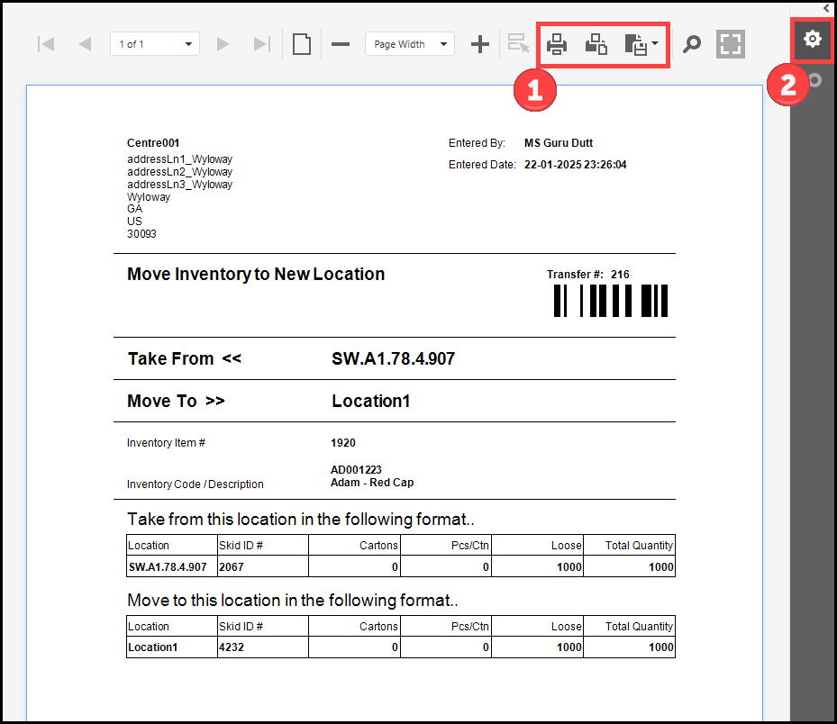Image resolution: width=837 pixels, height=724 pixels.
Task: Click the second side panel tab under the gear
Action: tap(814, 81)
